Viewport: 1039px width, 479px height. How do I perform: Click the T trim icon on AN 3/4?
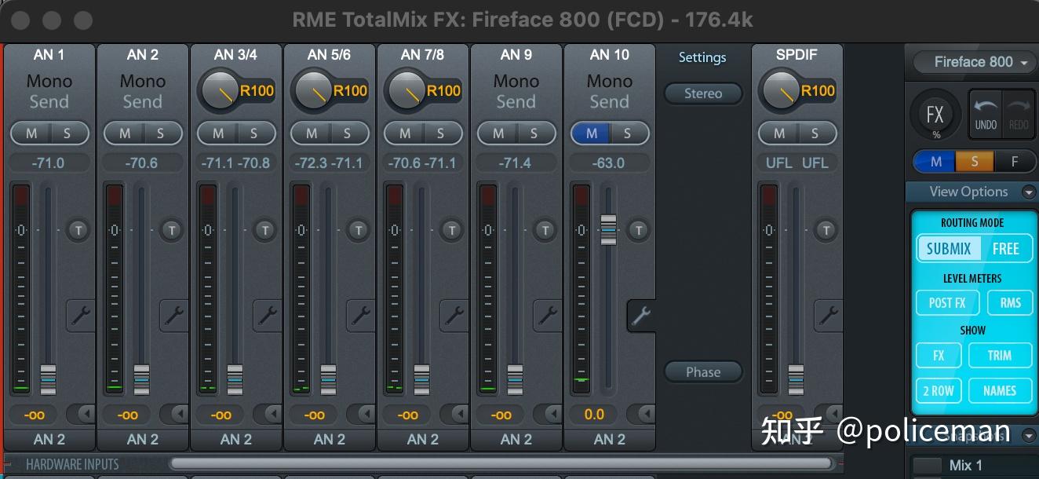(265, 230)
